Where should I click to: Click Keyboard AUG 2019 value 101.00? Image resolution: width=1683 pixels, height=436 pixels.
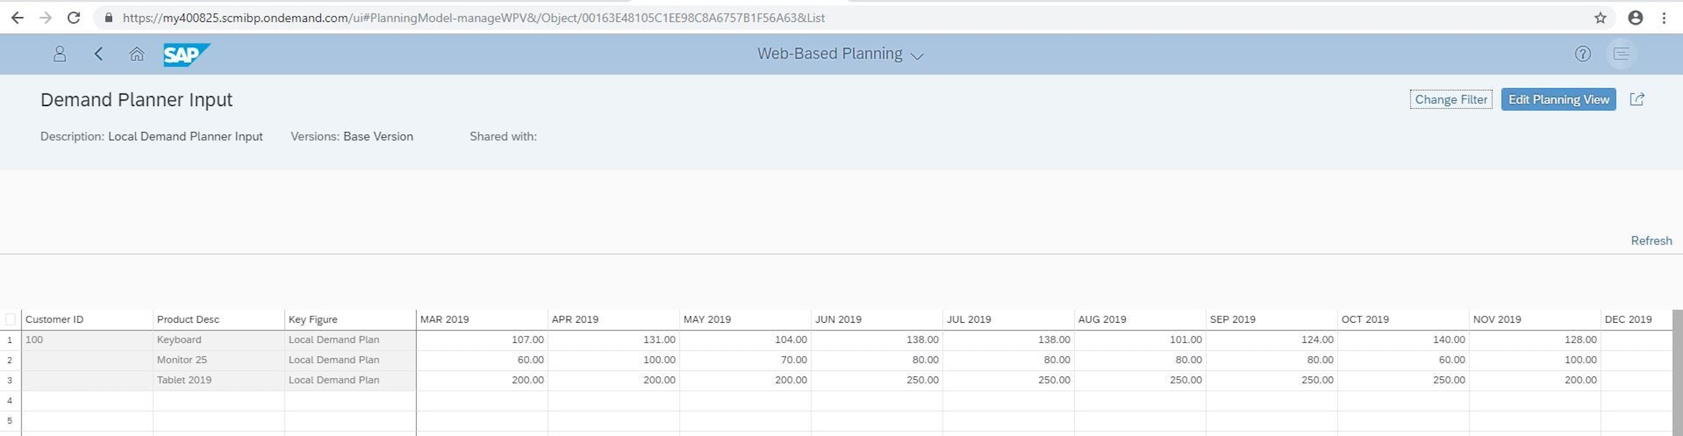tap(1140, 340)
